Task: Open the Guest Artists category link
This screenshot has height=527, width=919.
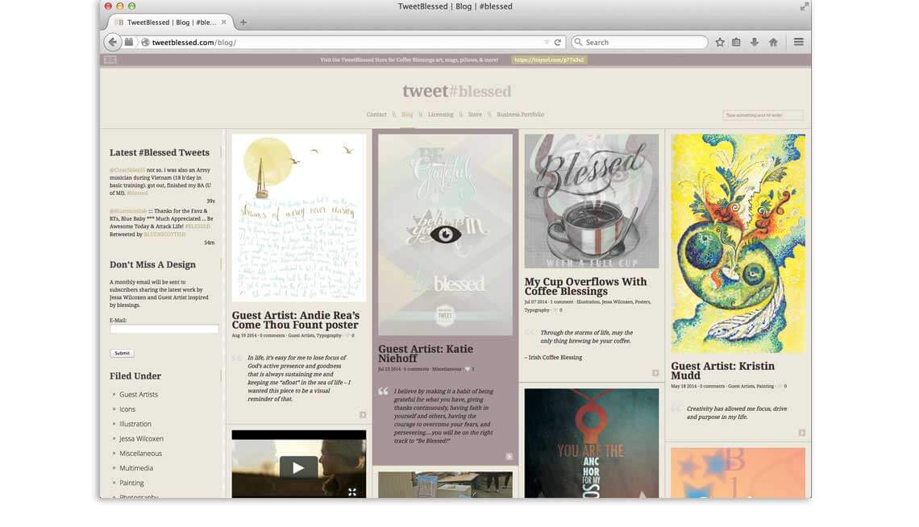Action: (x=139, y=395)
